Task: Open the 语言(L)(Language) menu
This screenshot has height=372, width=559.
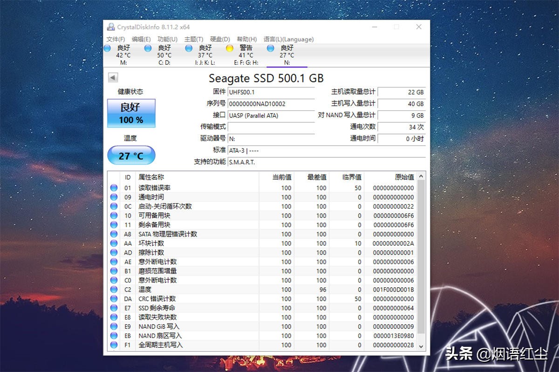Action: click(288, 39)
